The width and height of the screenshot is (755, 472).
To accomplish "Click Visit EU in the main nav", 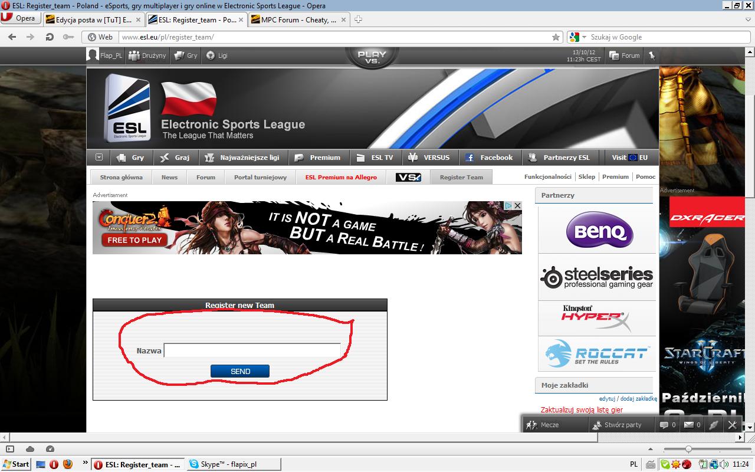I will click(x=629, y=158).
